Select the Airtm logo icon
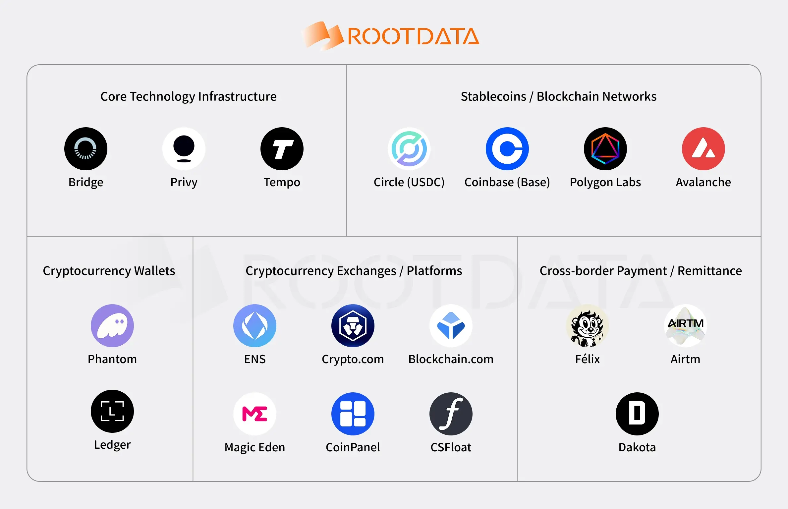Image resolution: width=788 pixels, height=509 pixels. (x=686, y=326)
